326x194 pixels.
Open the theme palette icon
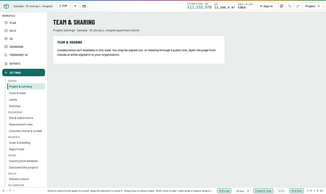pos(281,6)
